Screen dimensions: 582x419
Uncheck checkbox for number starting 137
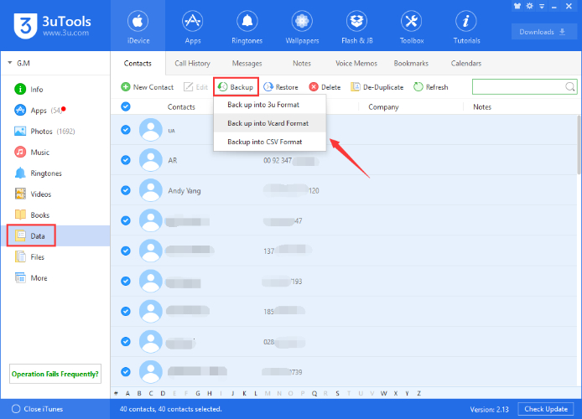pos(126,251)
